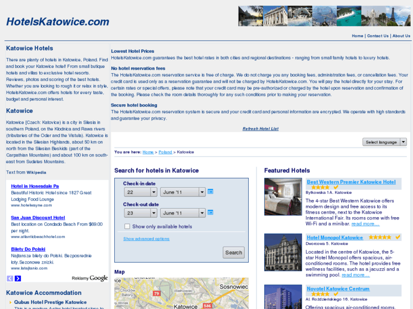Click the Wikipedia source link
This screenshot has height=309, width=413.
click(36, 172)
